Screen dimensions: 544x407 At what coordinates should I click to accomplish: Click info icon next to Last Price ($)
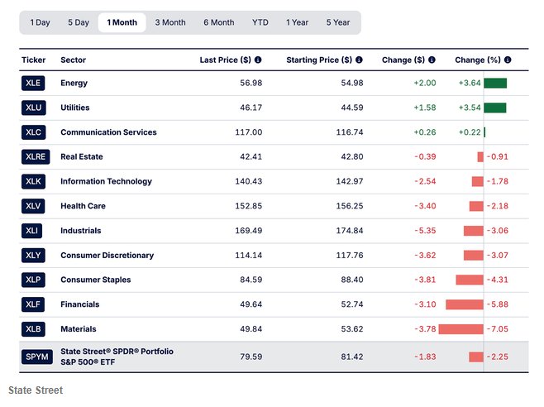[x=258, y=60]
